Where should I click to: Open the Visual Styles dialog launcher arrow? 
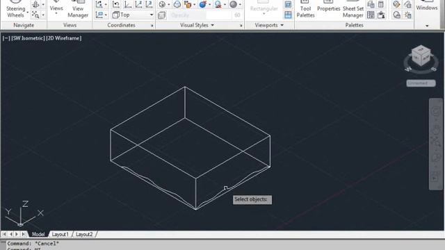(241, 26)
